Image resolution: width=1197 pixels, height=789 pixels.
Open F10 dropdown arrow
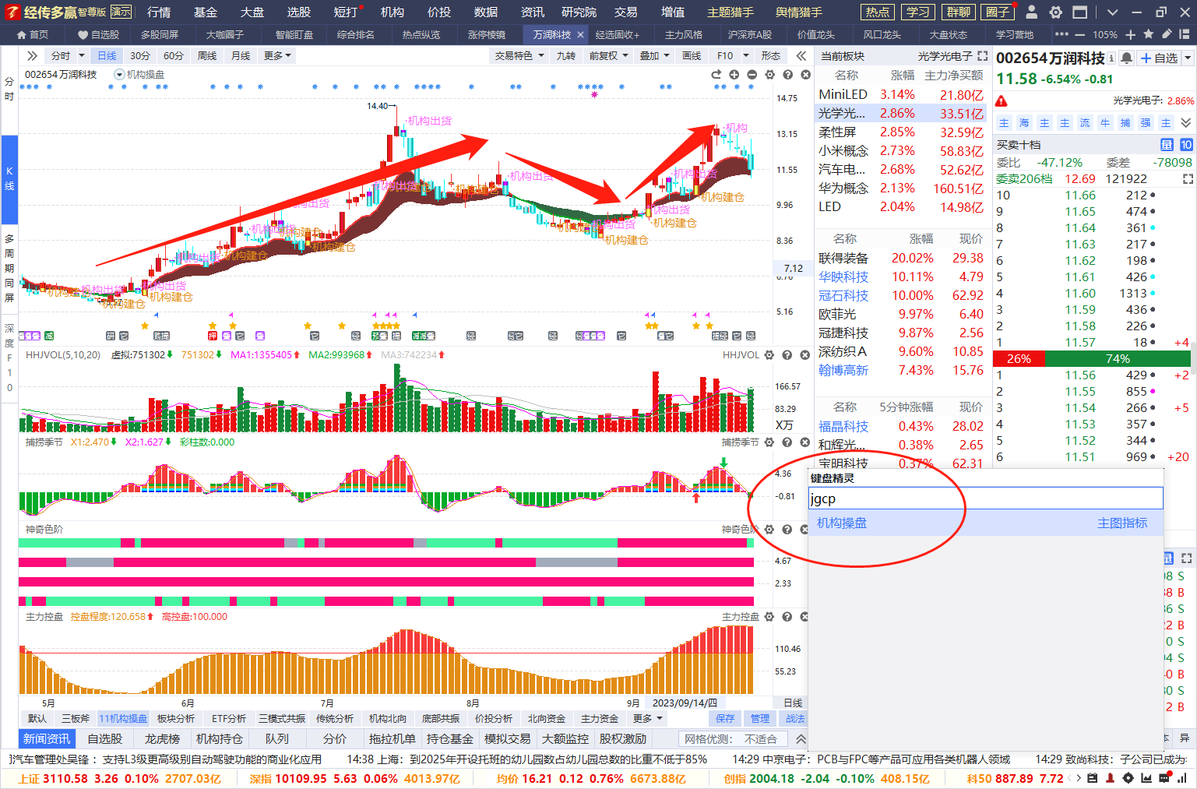click(x=746, y=56)
